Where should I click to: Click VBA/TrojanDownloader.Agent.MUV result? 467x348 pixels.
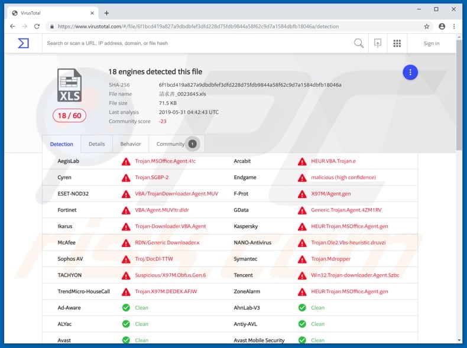pyautogui.click(x=176, y=194)
